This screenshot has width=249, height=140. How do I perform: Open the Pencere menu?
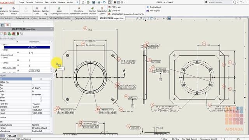click(61, 2)
